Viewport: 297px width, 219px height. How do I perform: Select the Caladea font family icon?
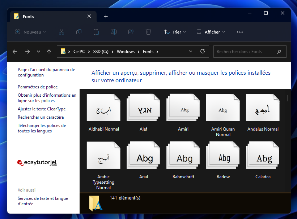pyautogui.click(x=263, y=156)
